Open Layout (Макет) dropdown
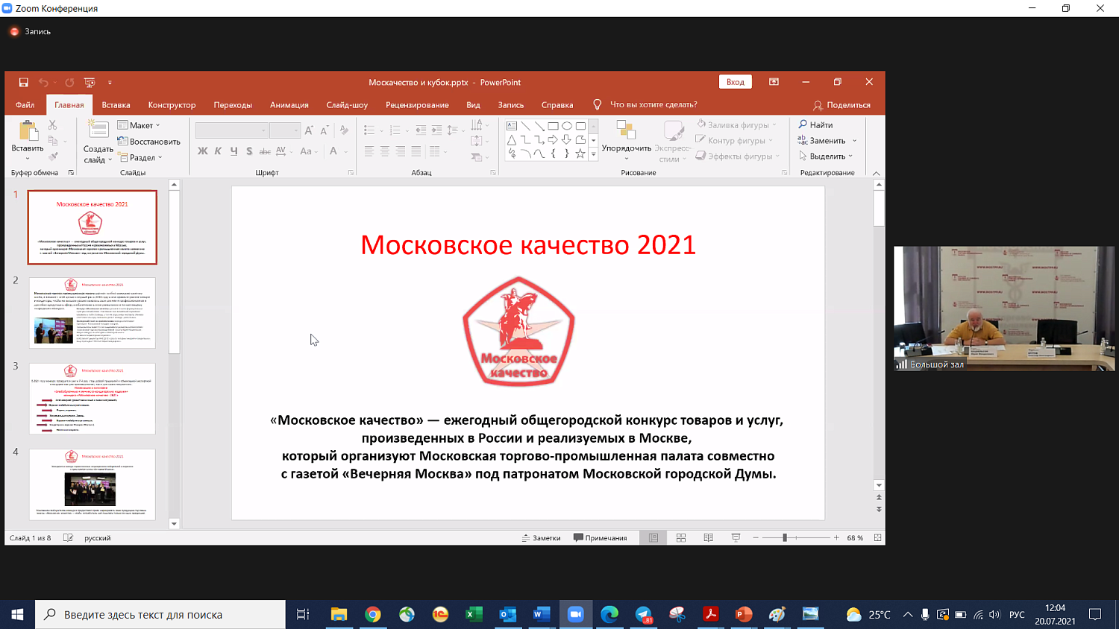 coord(139,125)
